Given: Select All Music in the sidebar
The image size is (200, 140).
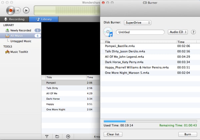Looking at the screenshot, I should coord(21,36).
